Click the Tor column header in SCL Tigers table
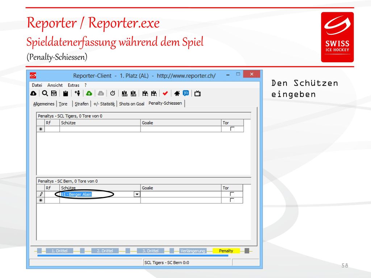Viewport: 371px width, 278px height. 232,123
